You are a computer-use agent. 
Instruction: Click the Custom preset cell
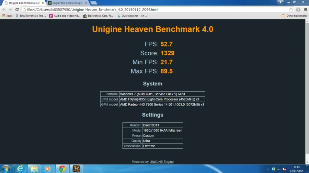[x=163, y=135]
